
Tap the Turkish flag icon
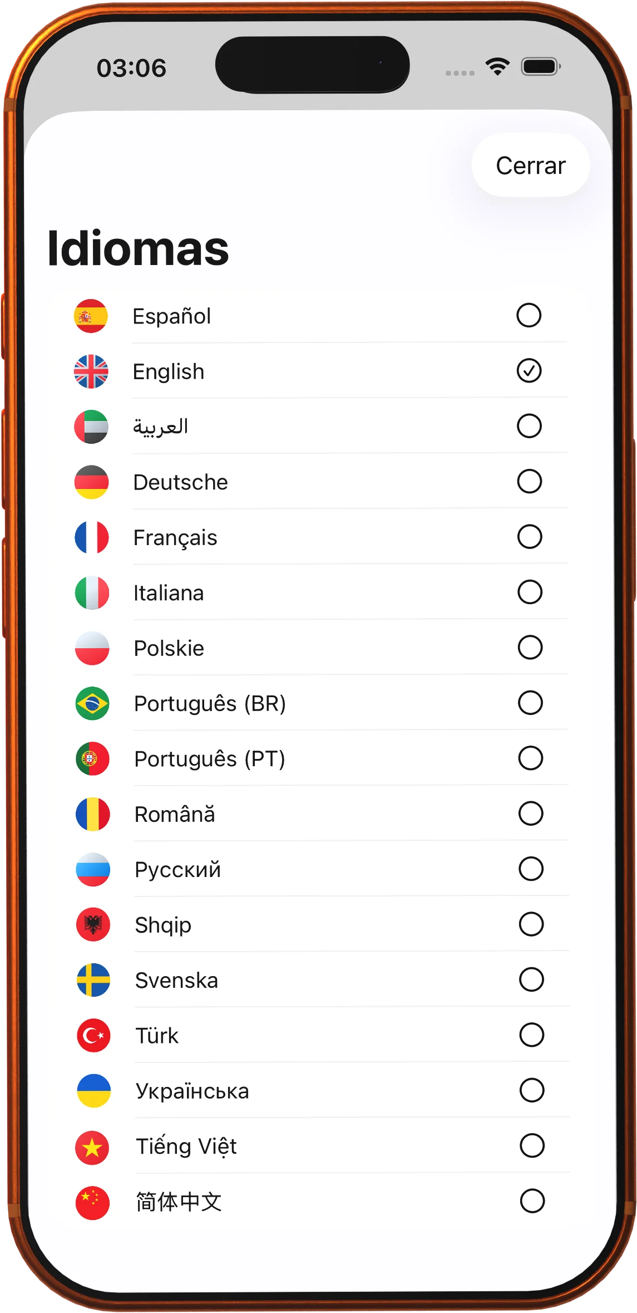93,1035
